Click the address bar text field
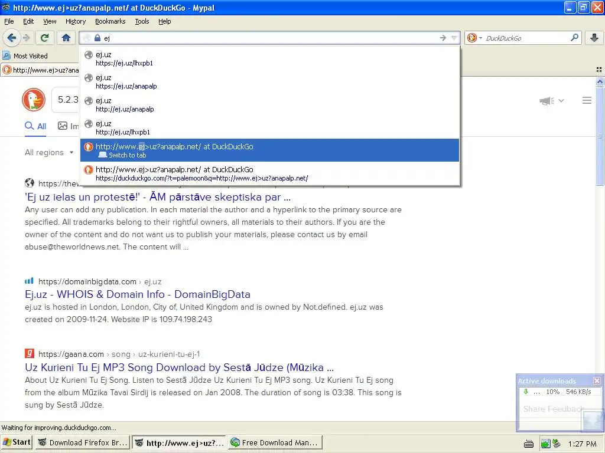The width and height of the screenshot is (605, 453). pos(270,38)
